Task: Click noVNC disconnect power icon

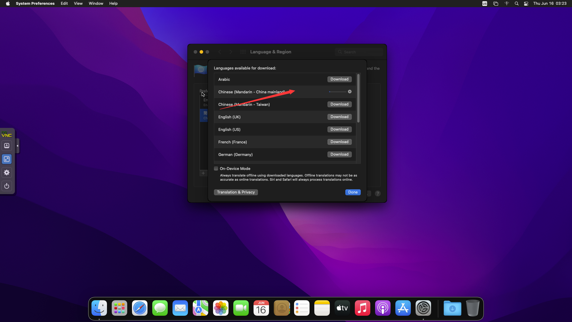Action: click(7, 186)
